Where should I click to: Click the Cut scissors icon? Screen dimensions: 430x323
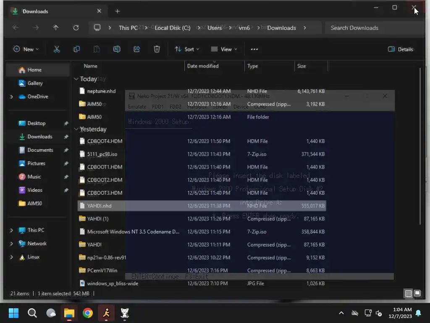57,49
